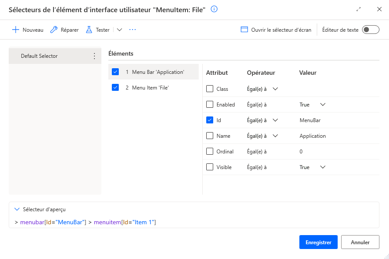The height and width of the screenshot is (259, 389).
Task: Open the Default Selector options menu
Action: pos(94,56)
